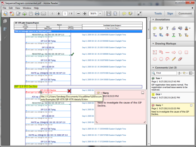
Task: Open the bookmarks sidebar icon
Action: [x=5, y=29]
